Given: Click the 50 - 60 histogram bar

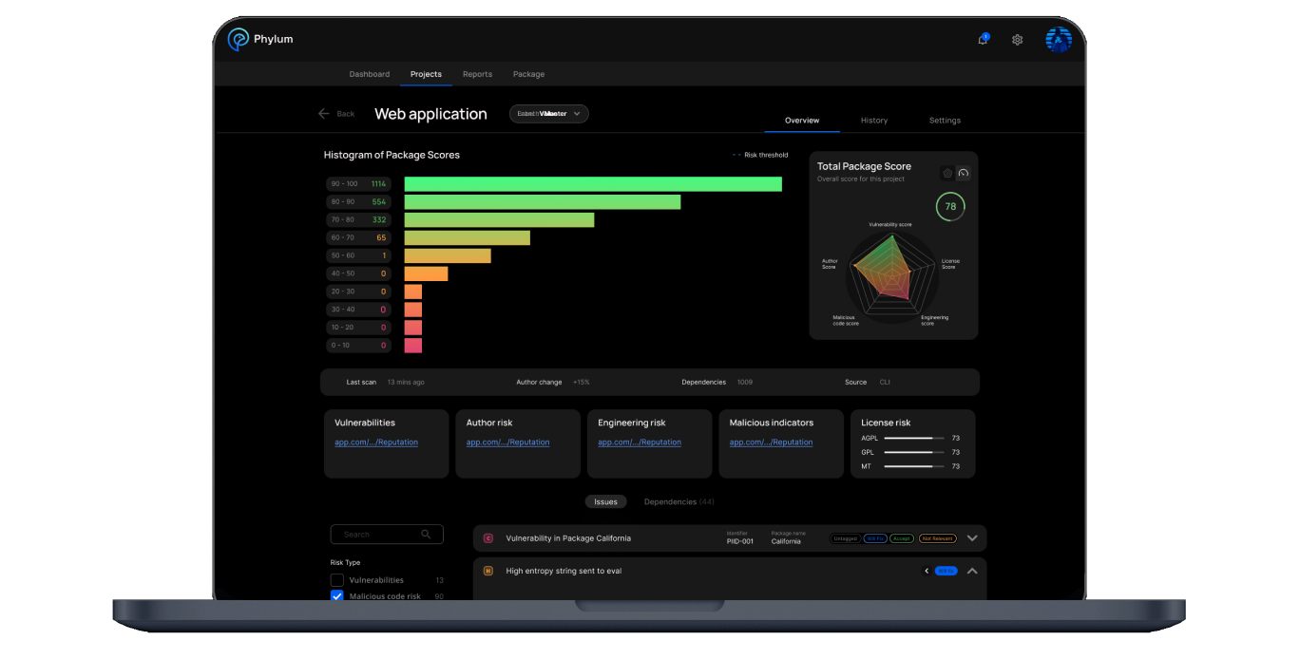Looking at the screenshot, I should click(448, 255).
